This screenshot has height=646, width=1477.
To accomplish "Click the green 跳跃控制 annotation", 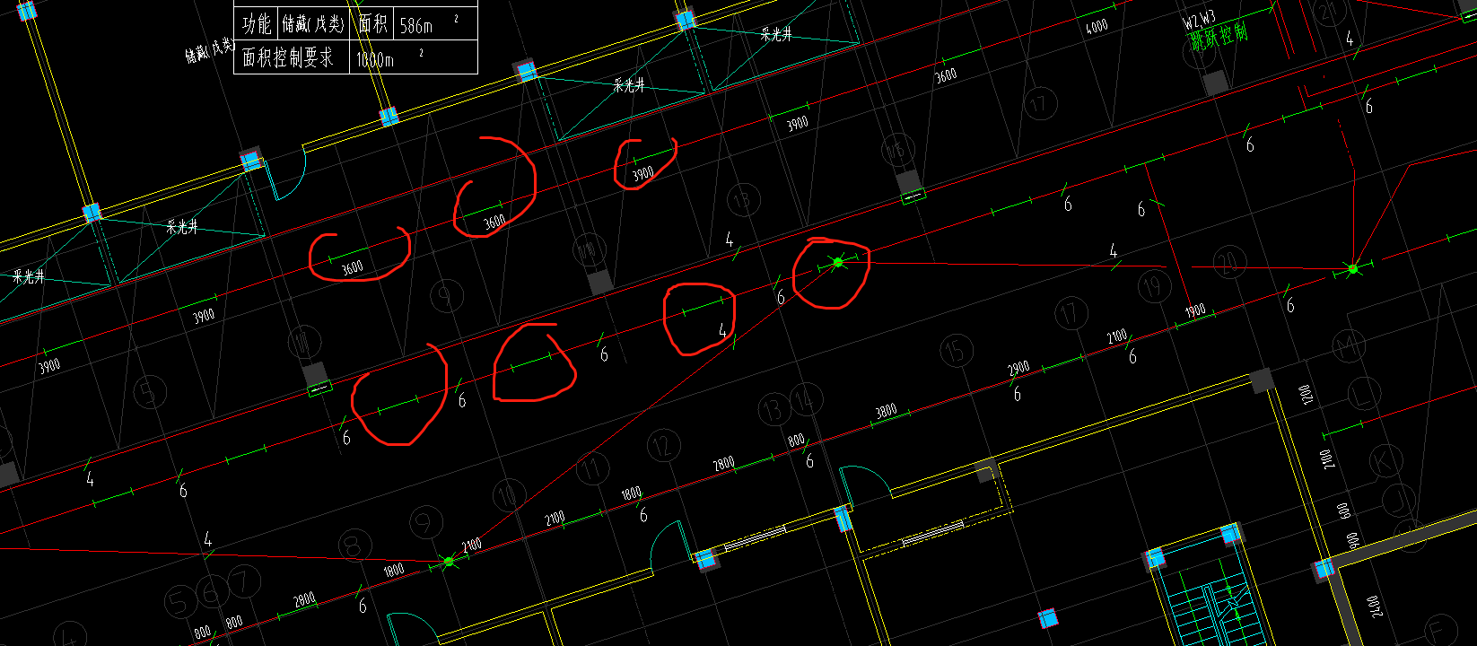I will tap(1219, 37).
